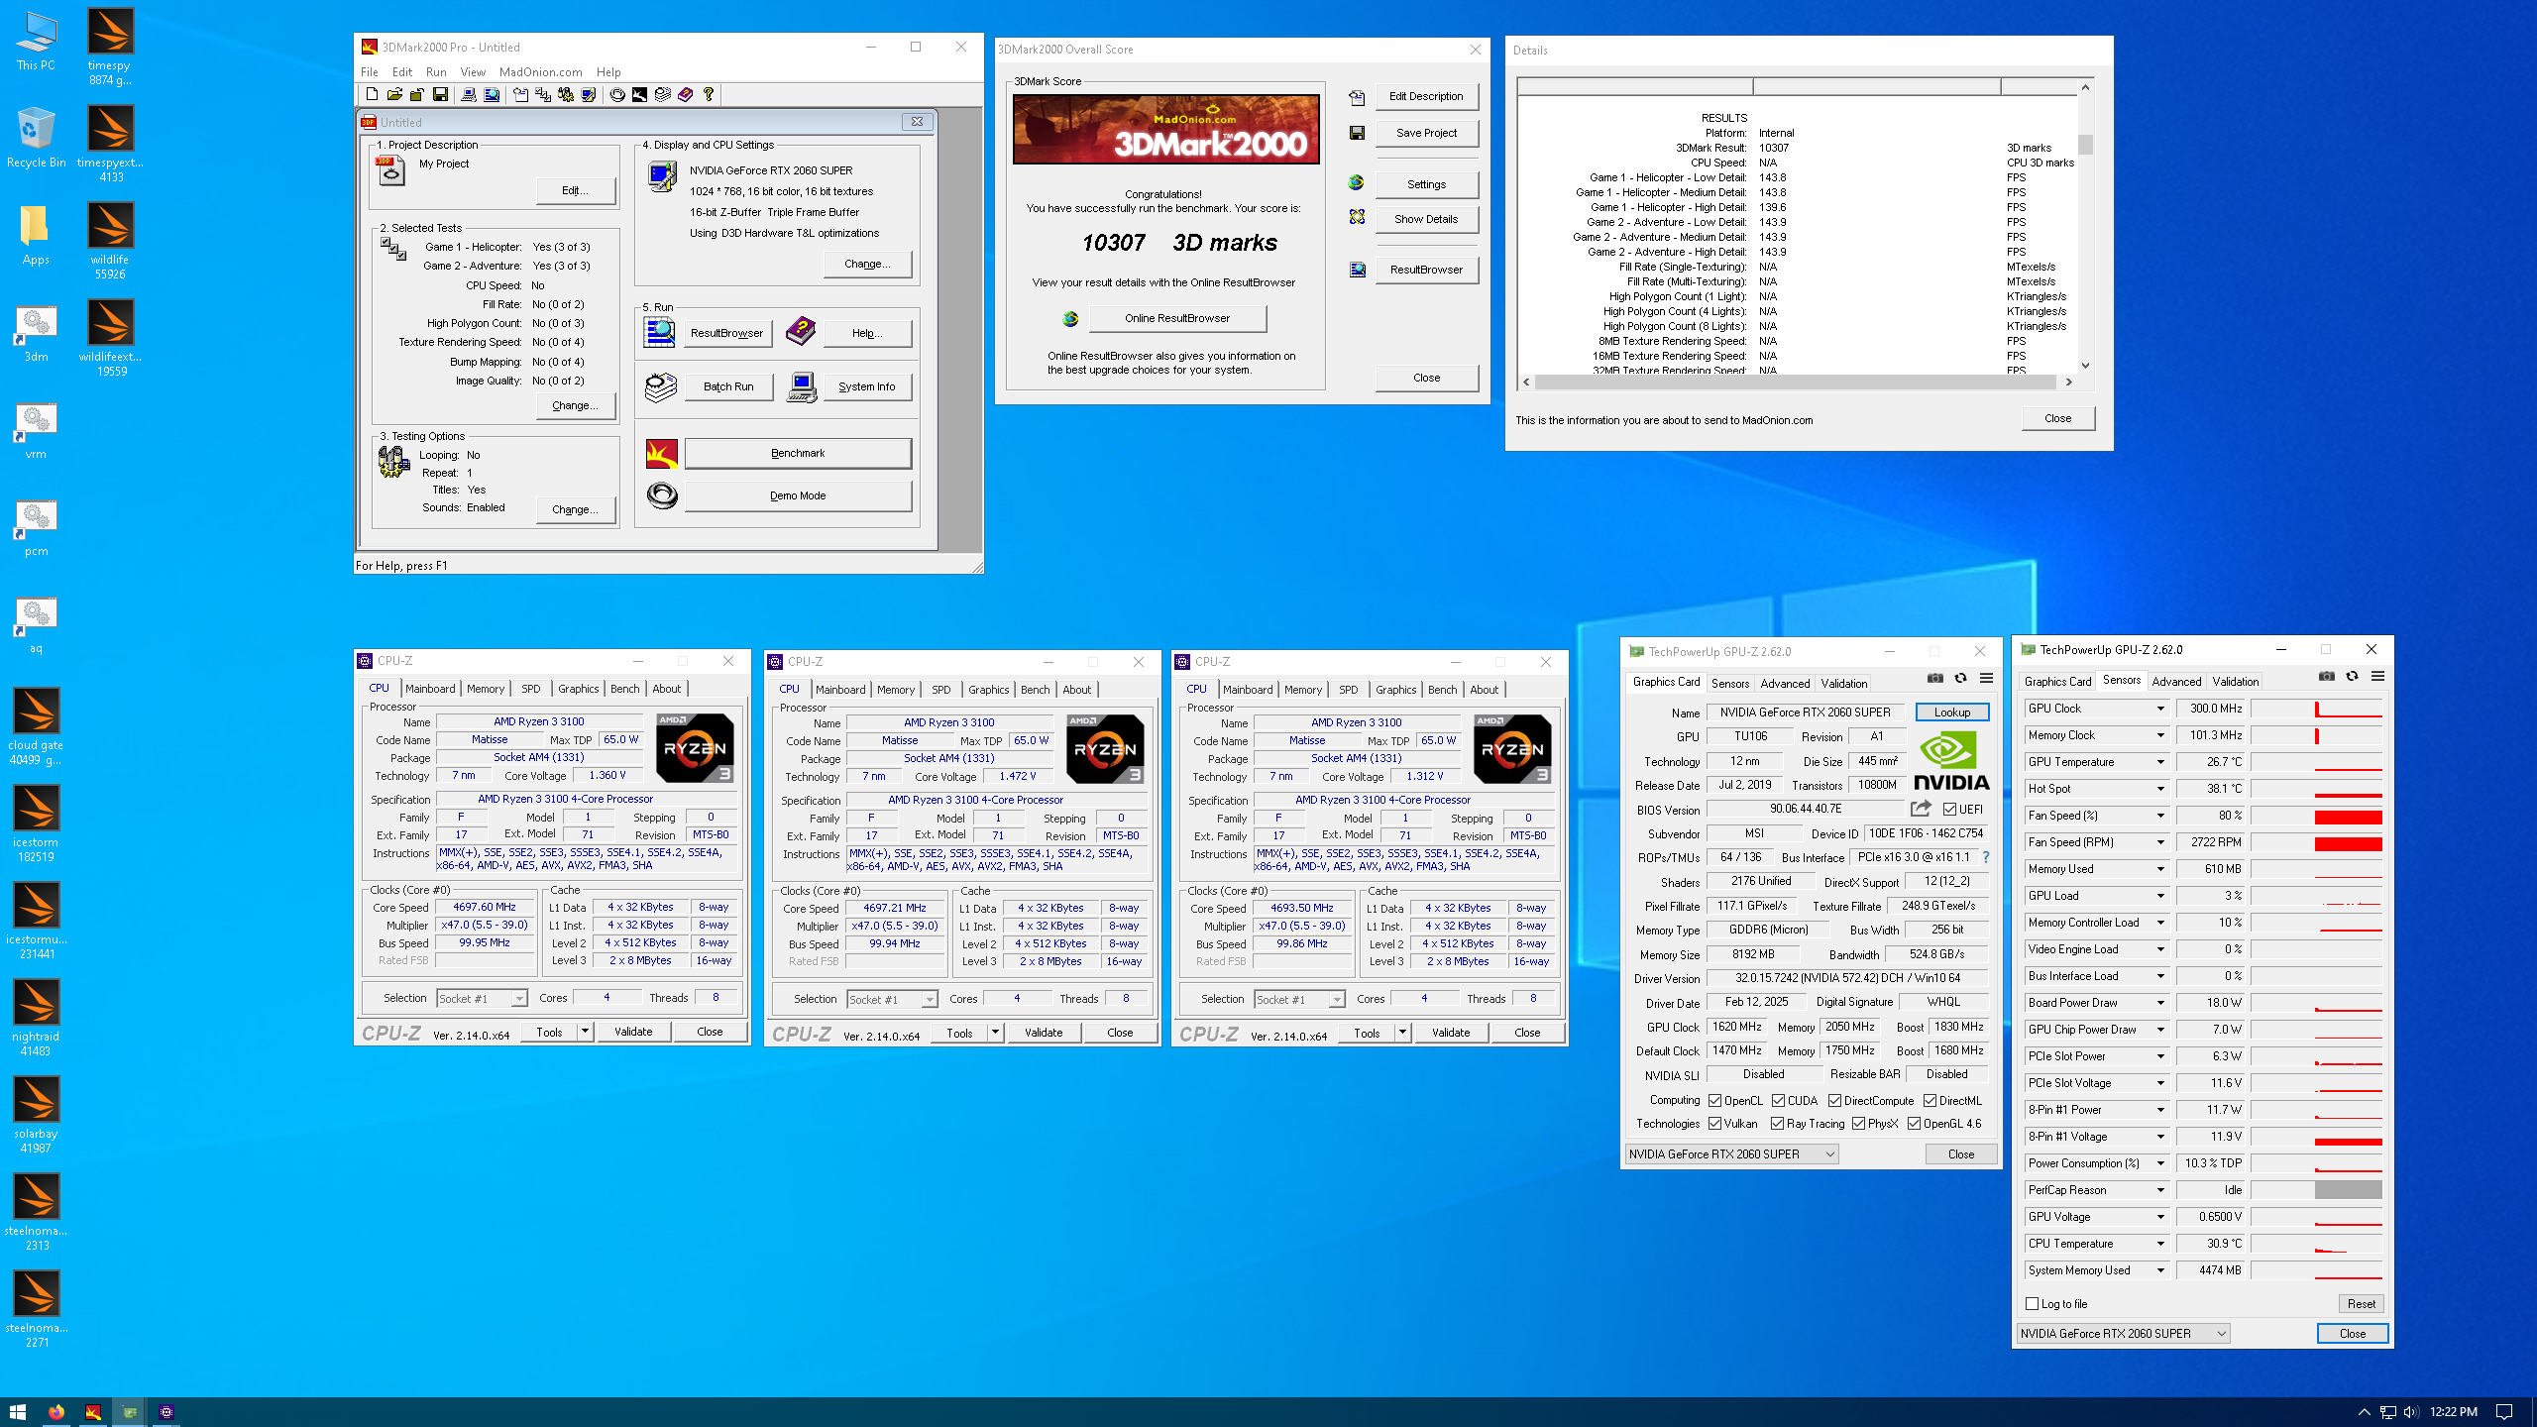This screenshot has height=1427, width=2537.
Task: Click the Selected Tests checkboxes toolbar icon
Action: point(543,94)
